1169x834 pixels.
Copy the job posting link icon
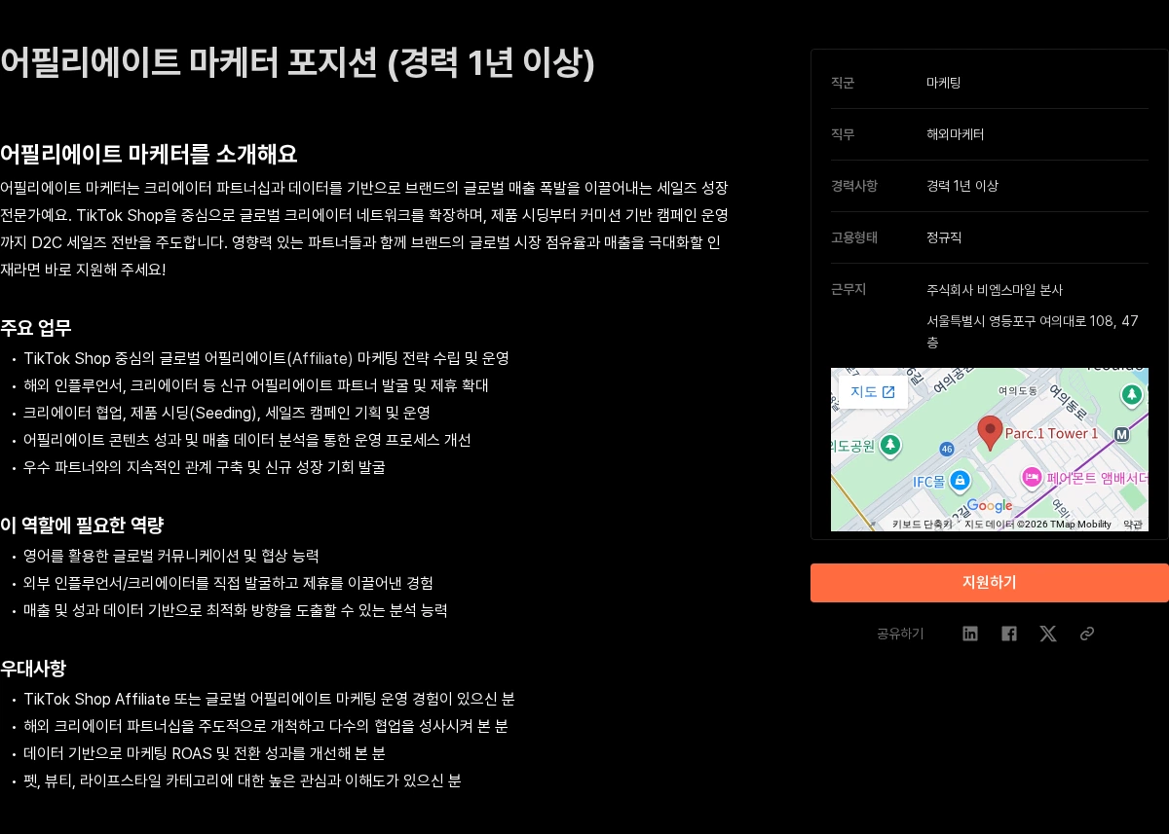[x=1087, y=634]
